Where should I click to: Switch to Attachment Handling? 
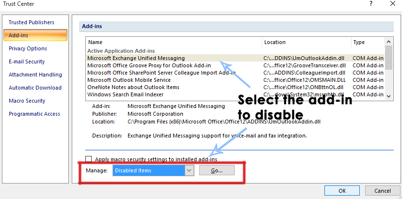tap(35, 75)
